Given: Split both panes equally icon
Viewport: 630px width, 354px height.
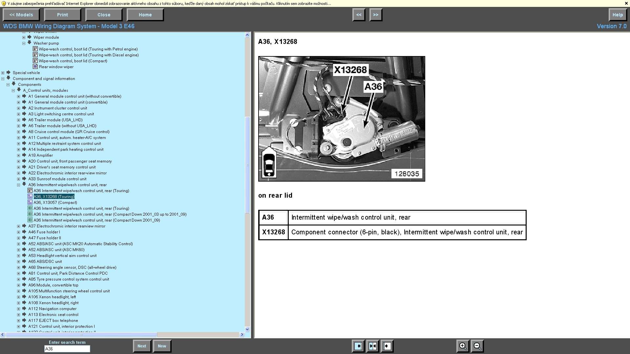Looking at the screenshot, I should [x=373, y=346].
